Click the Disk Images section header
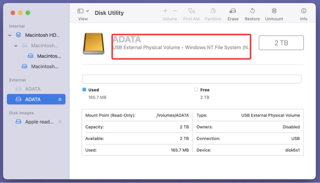 (21, 113)
